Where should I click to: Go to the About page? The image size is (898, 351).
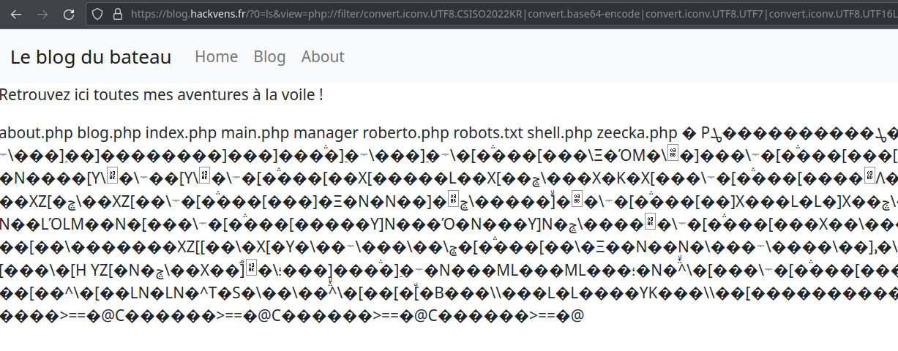322,57
